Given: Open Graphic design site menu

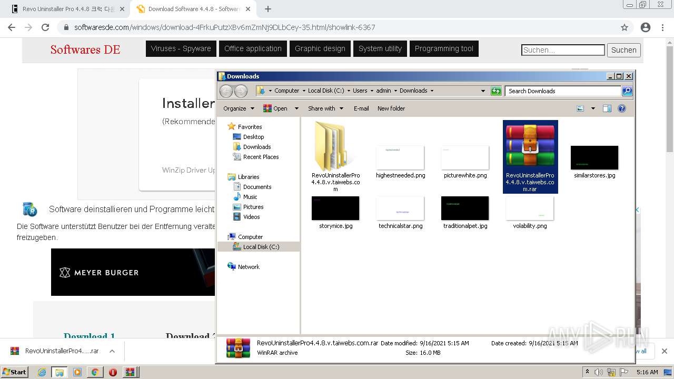Looking at the screenshot, I should coord(320,48).
